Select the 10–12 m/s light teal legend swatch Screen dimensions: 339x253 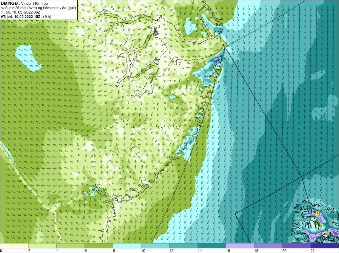pos(155,246)
